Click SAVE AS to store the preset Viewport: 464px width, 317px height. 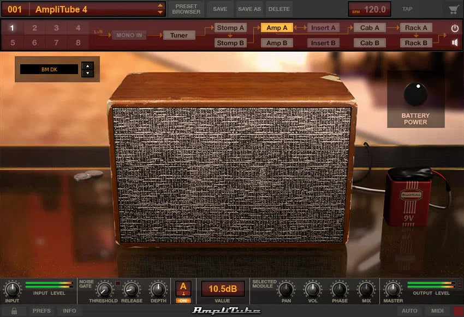251,9
